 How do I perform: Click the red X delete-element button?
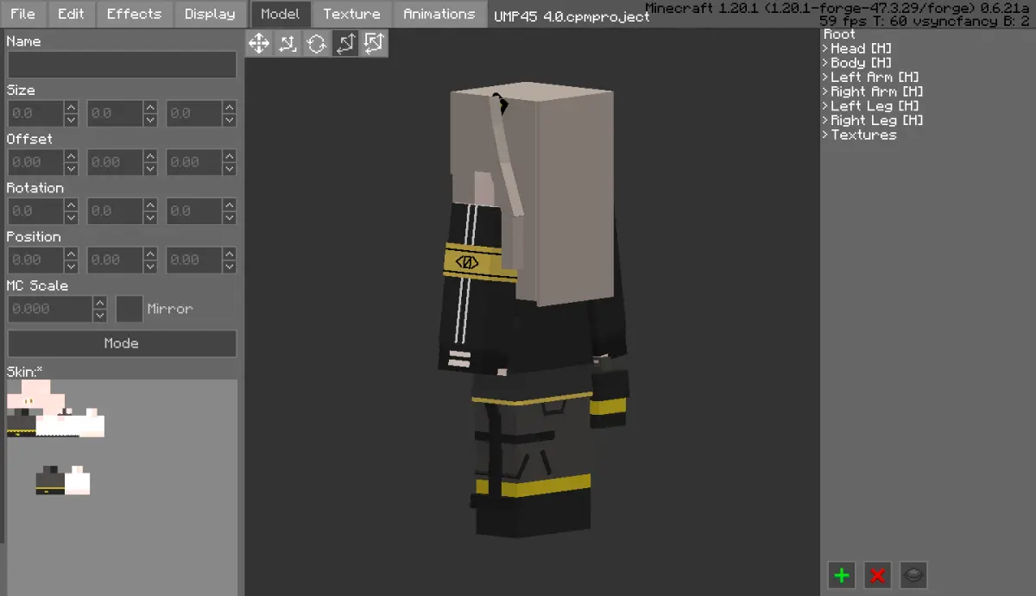(878, 575)
